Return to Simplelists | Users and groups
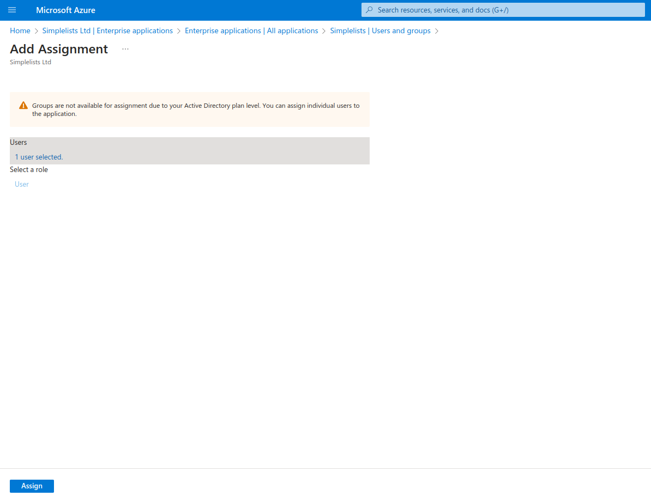The height and width of the screenshot is (496, 651). pyautogui.click(x=381, y=30)
